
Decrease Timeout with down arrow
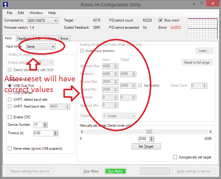pos(56,134)
